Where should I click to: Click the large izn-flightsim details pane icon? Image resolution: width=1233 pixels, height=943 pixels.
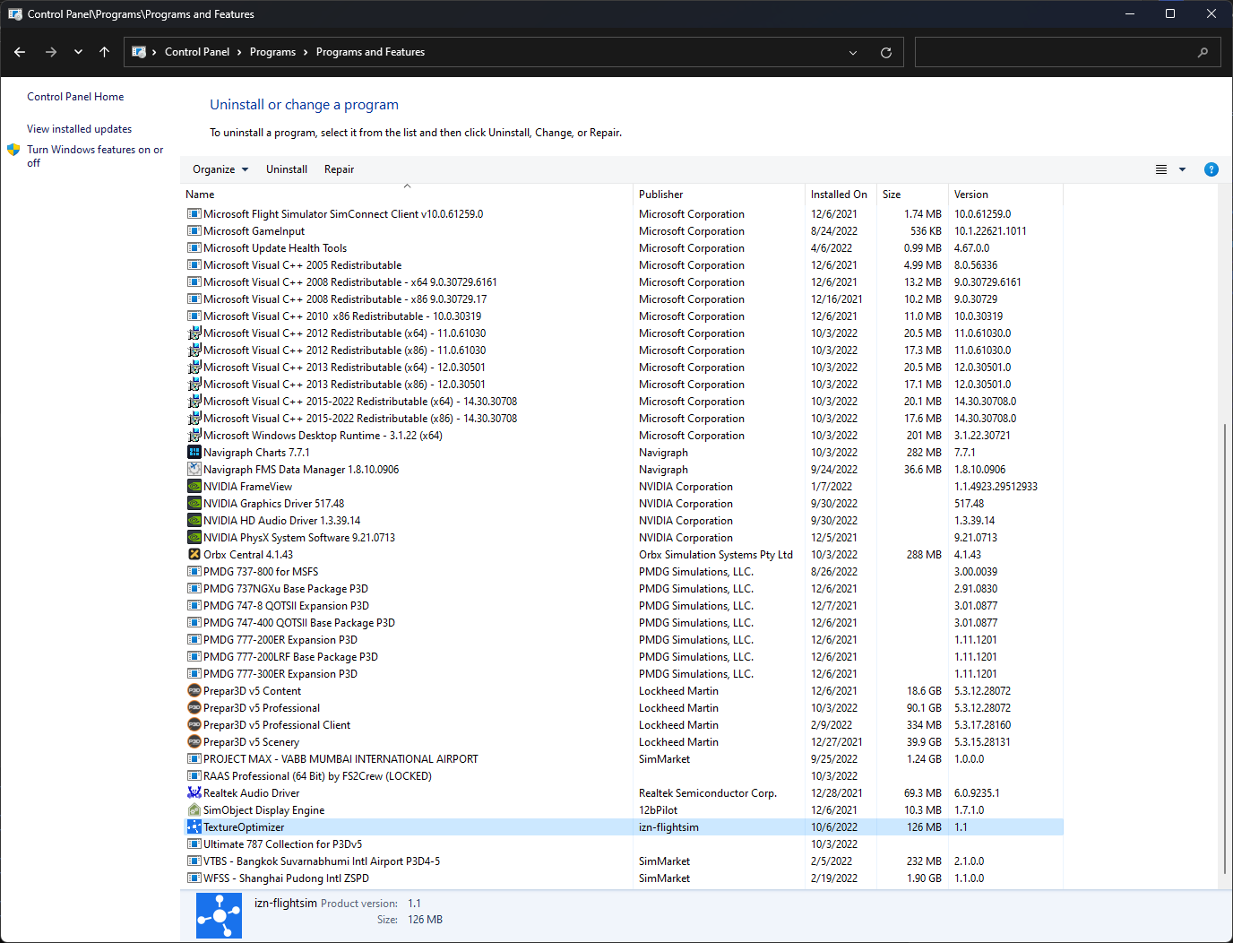(x=219, y=915)
